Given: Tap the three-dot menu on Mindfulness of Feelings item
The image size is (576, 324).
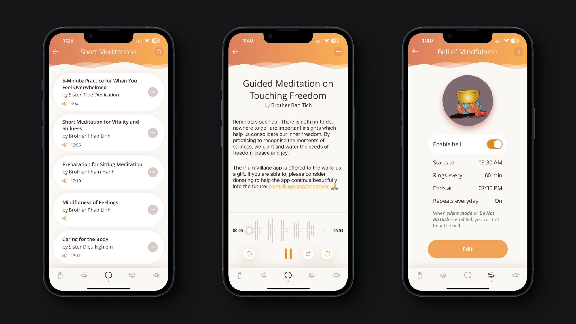Looking at the screenshot, I should tap(153, 209).
